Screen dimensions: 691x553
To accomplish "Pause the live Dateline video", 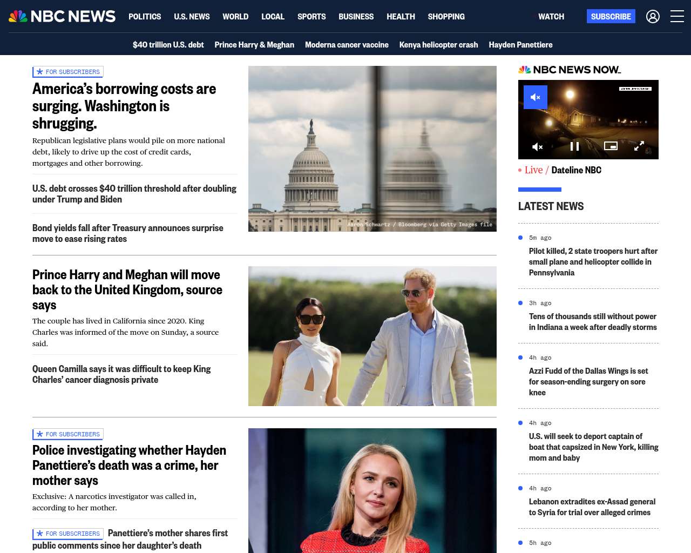I will tap(574, 146).
